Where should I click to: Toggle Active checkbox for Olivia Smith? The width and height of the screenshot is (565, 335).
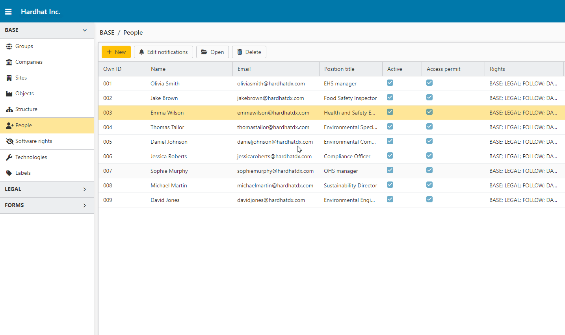390,83
